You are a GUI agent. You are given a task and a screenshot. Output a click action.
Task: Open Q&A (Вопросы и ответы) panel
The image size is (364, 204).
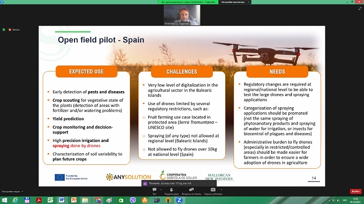192,191
